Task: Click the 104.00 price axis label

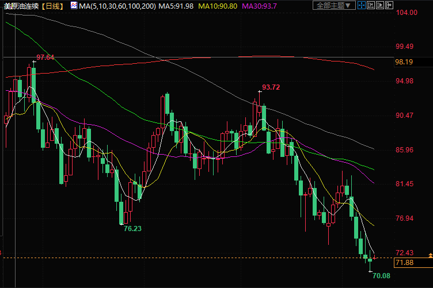Action: [405, 12]
